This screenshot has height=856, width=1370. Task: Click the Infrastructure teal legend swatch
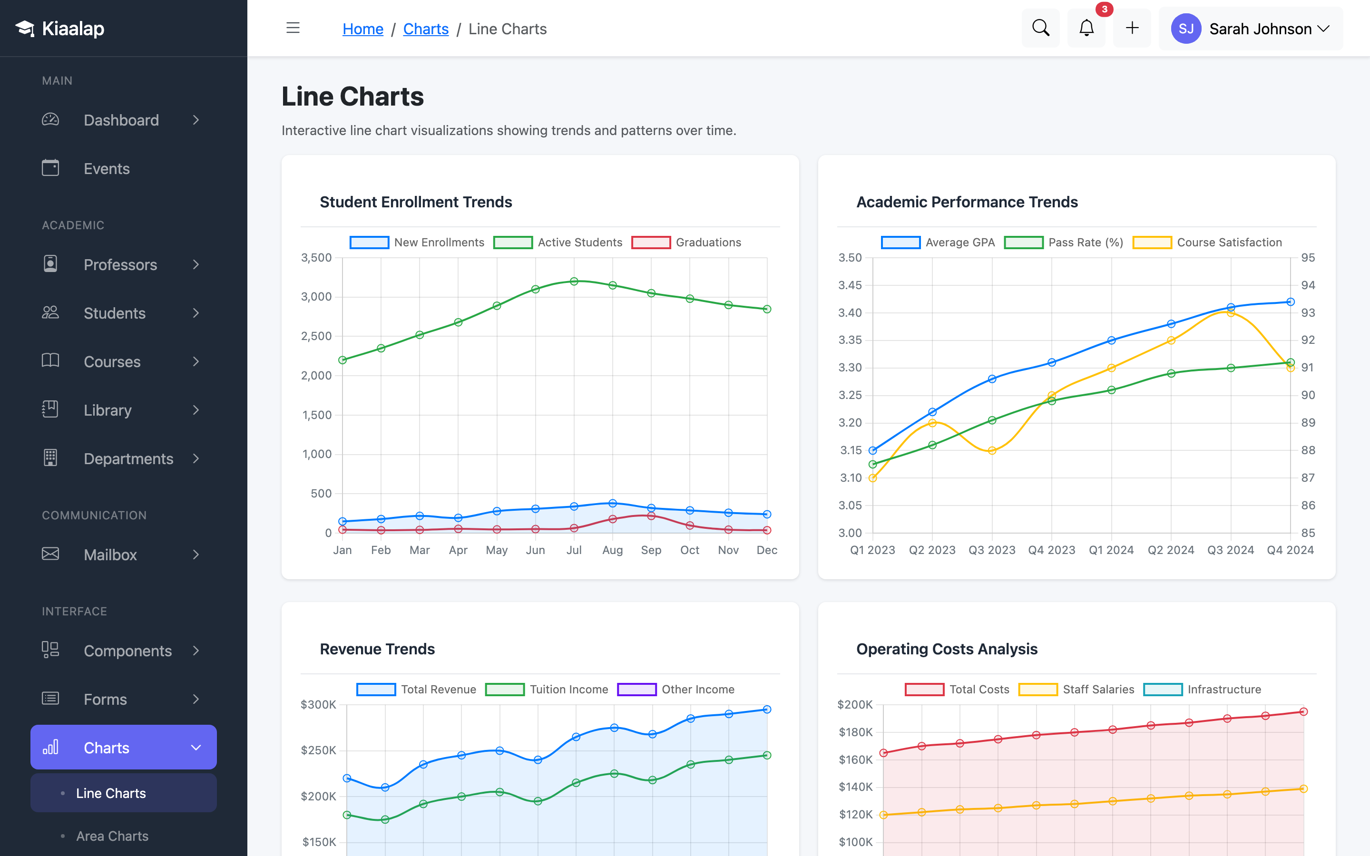[1163, 690]
